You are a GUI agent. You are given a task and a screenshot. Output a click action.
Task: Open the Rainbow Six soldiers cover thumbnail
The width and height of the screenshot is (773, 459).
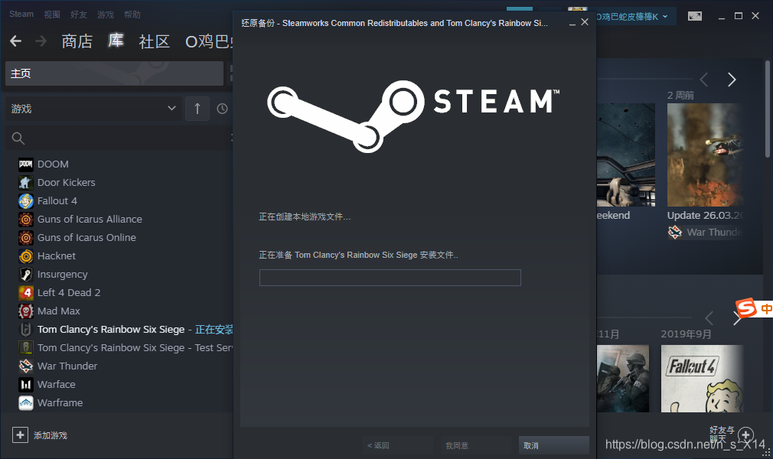click(x=623, y=378)
